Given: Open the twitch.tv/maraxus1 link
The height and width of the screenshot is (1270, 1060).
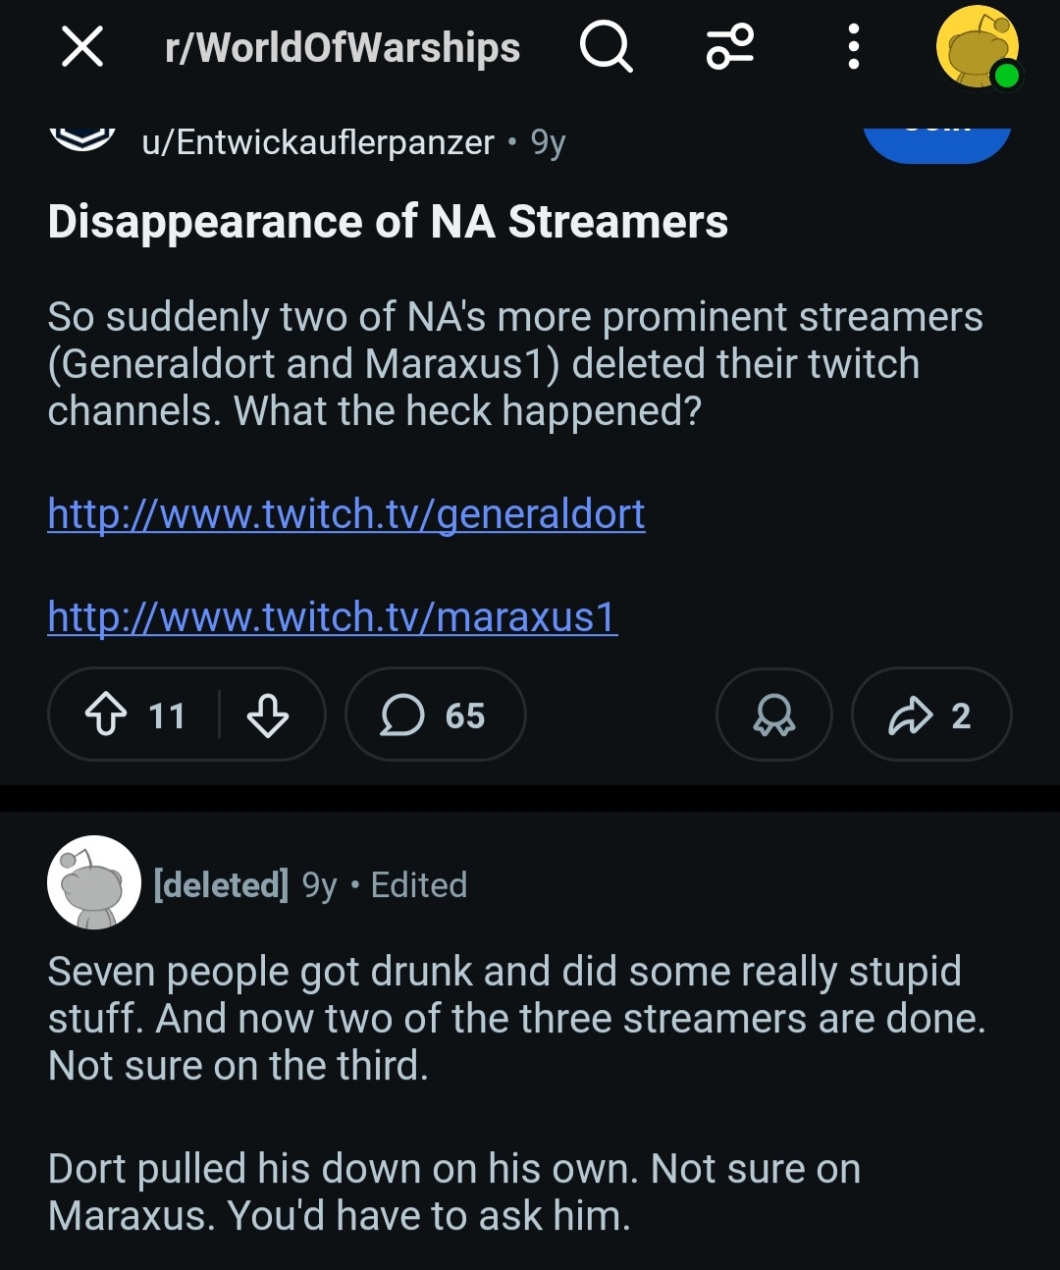Looking at the screenshot, I should [332, 616].
